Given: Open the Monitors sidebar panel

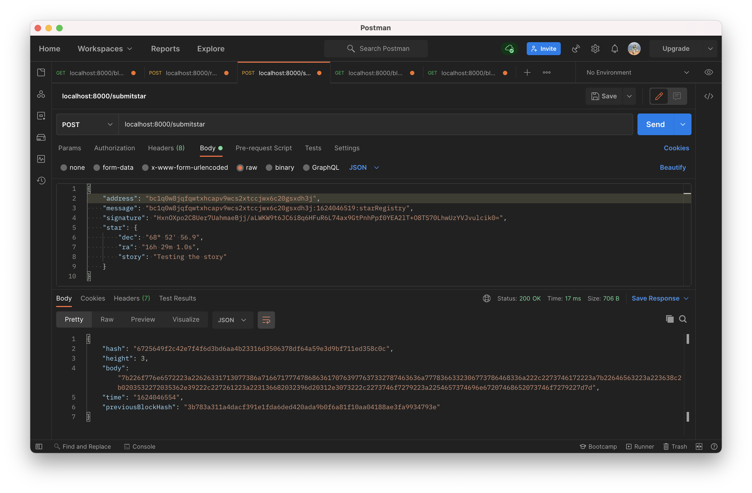Looking at the screenshot, I should pyautogui.click(x=41, y=159).
